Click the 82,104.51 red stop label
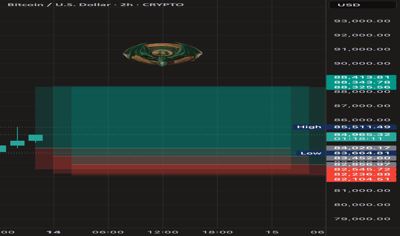This screenshot has width=400, height=236. (x=361, y=179)
